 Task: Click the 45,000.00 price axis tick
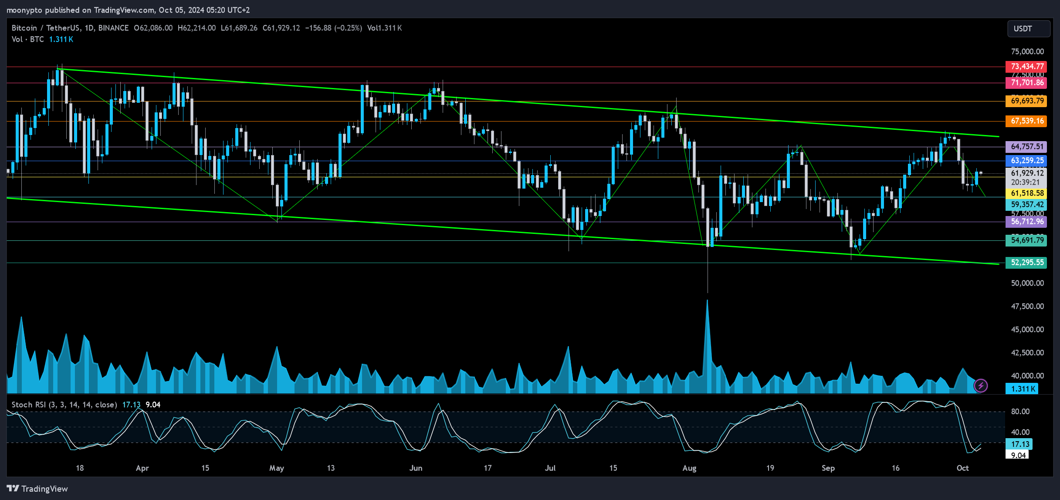[1027, 329]
